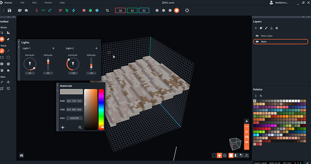Open the Edit menu
This screenshot has height=164, width=311.
pos(34,3)
